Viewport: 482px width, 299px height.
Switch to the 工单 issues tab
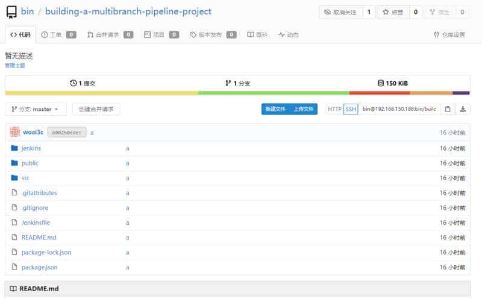[58, 34]
